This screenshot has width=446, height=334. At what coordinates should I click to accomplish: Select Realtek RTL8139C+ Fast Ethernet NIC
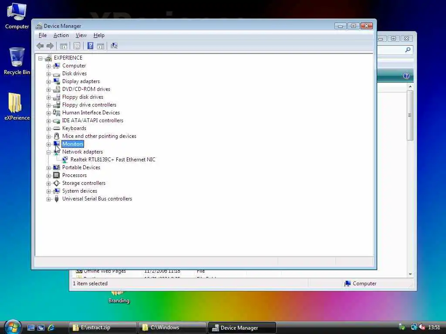113,160
